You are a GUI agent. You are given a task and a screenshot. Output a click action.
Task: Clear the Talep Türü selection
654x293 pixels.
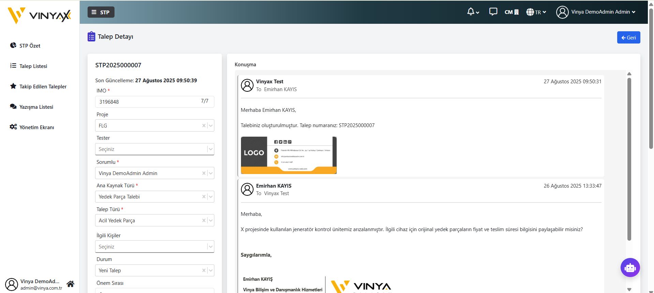tap(204, 221)
